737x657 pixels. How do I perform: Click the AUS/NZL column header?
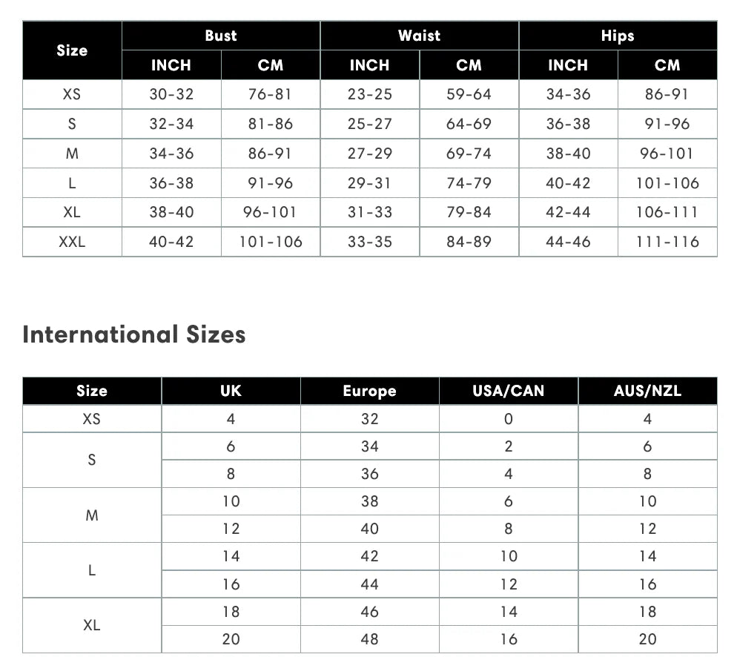click(x=648, y=391)
